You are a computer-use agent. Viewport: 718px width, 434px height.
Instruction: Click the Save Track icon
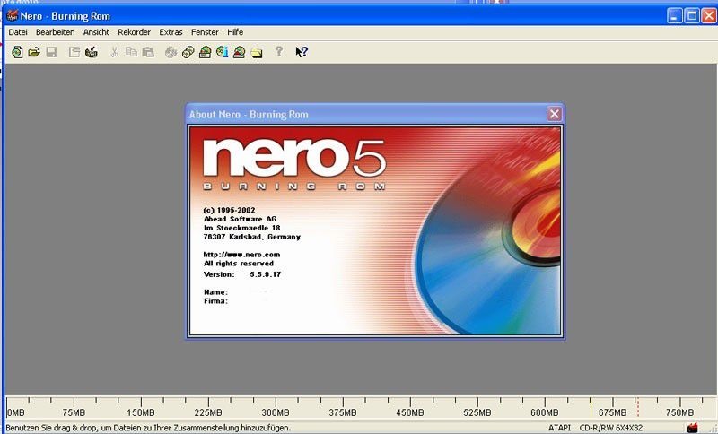click(x=92, y=52)
